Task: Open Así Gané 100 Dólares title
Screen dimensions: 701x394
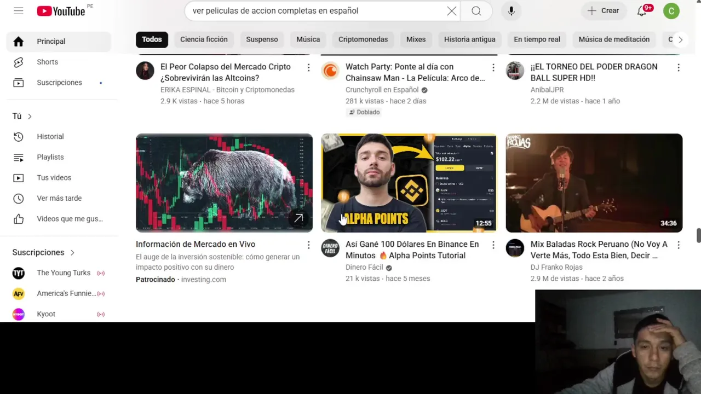Action: coord(412,250)
